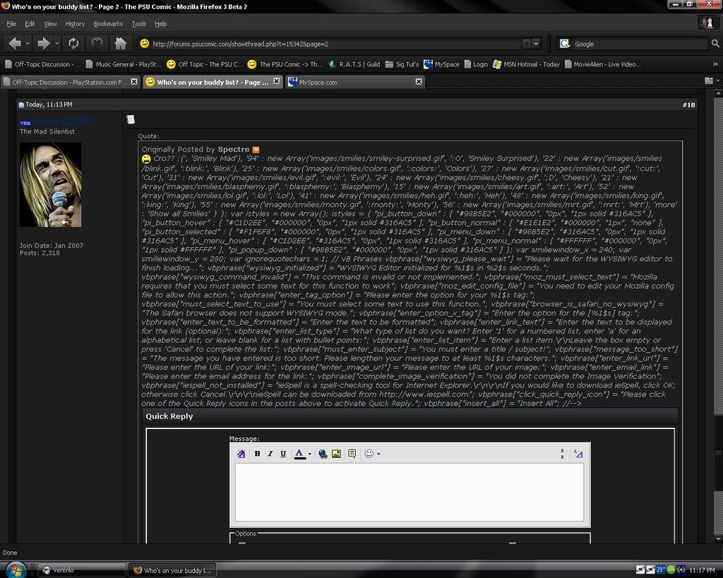The height and width of the screenshot is (578, 723).
Task: Go back with the Back arrow
Action: tap(14, 44)
